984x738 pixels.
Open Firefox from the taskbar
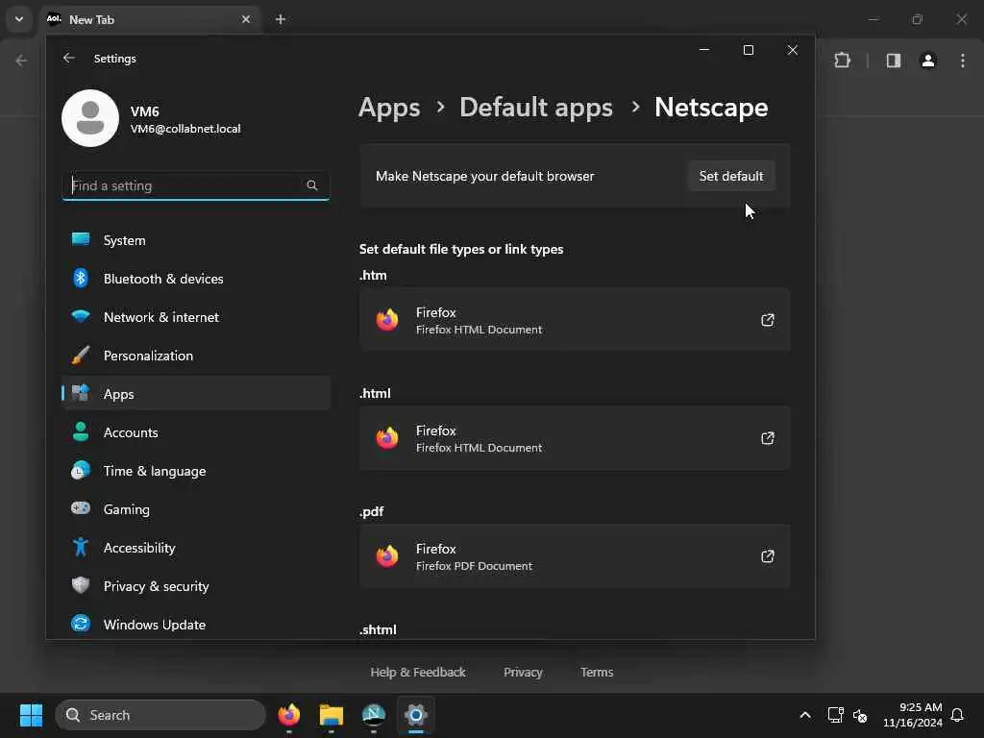click(x=289, y=715)
